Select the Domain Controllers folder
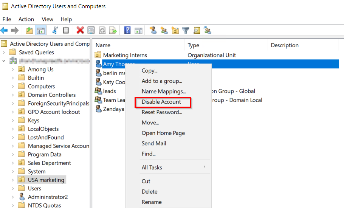 51,95
